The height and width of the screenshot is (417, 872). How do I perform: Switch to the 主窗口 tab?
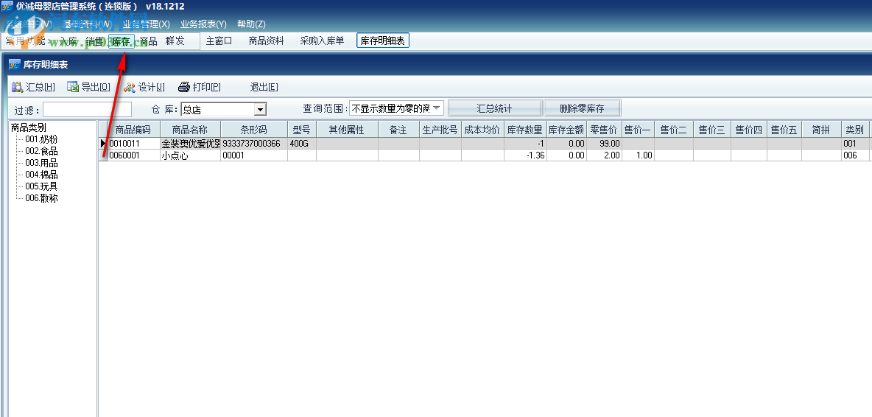pyautogui.click(x=219, y=41)
